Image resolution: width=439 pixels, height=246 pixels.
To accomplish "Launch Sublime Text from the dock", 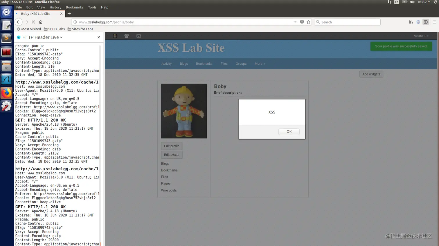I will [6, 39].
